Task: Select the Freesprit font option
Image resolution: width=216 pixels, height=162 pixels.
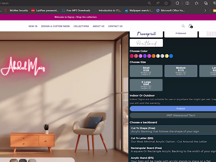Action: [146, 34]
